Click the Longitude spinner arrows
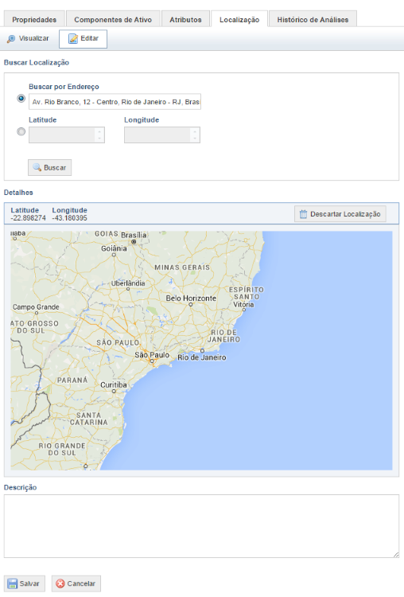 (195, 135)
